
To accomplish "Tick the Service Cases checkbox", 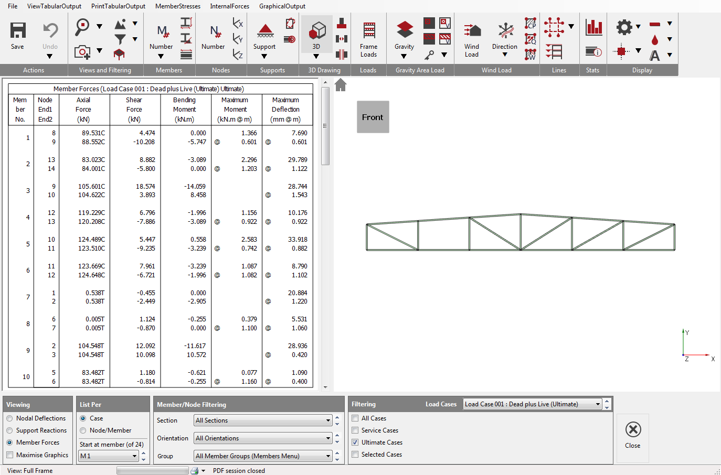I will coord(355,430).
